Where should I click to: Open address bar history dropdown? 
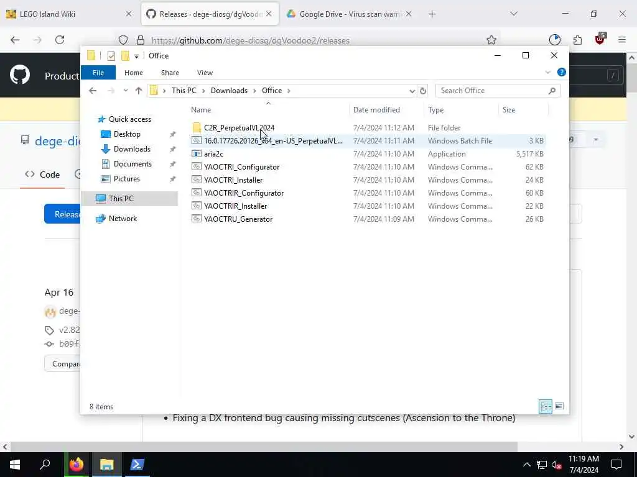click(x=412, y=91)
